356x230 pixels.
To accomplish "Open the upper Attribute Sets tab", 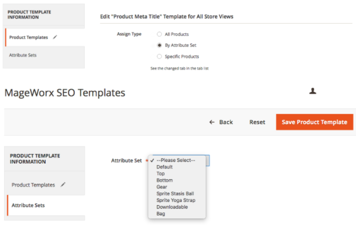I will (x=23, y=55).
